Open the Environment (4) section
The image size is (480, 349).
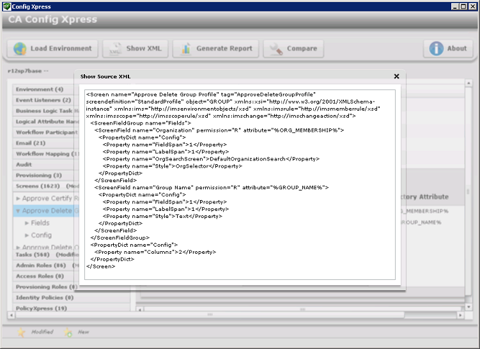[x=40, y=89]
